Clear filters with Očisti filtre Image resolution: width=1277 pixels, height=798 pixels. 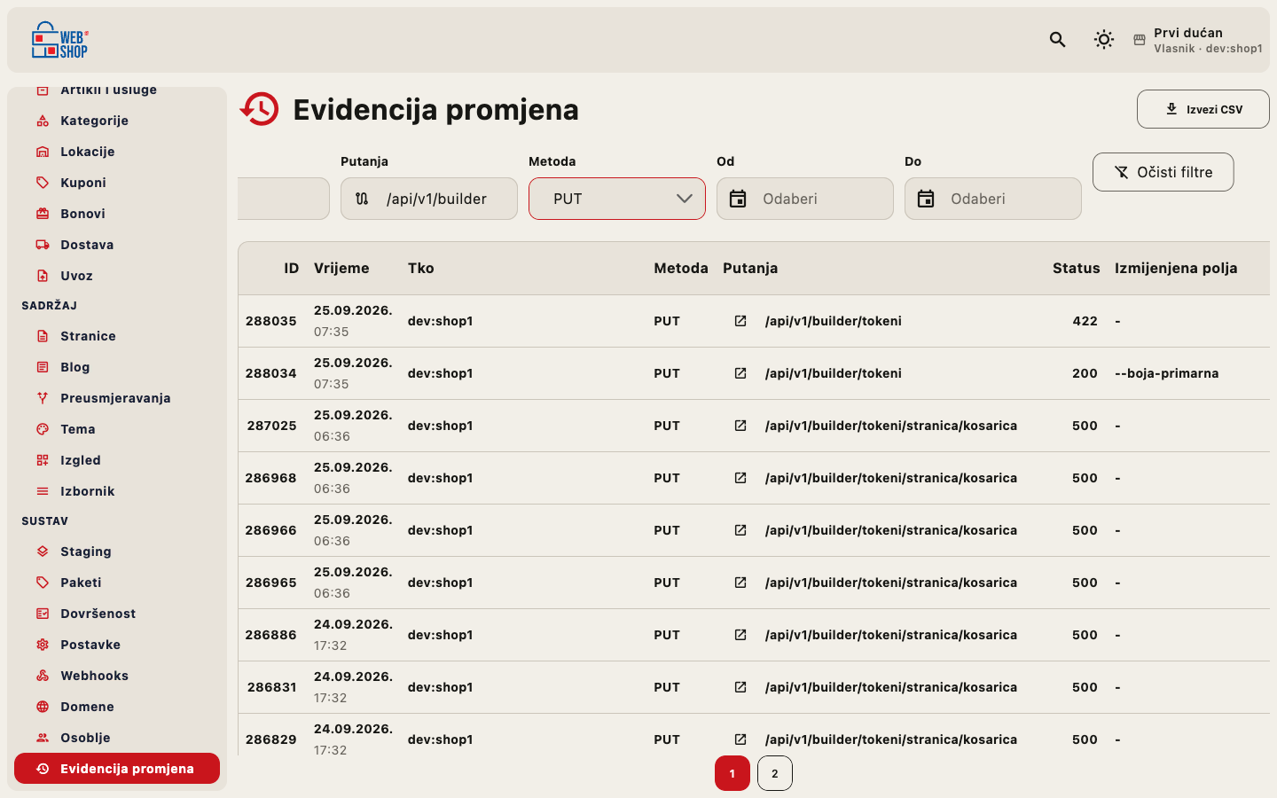pyautogui.click(x=1163, y=172)
